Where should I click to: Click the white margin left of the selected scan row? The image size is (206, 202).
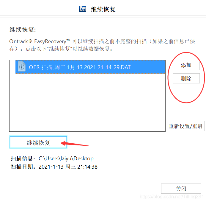click(12, 67)
